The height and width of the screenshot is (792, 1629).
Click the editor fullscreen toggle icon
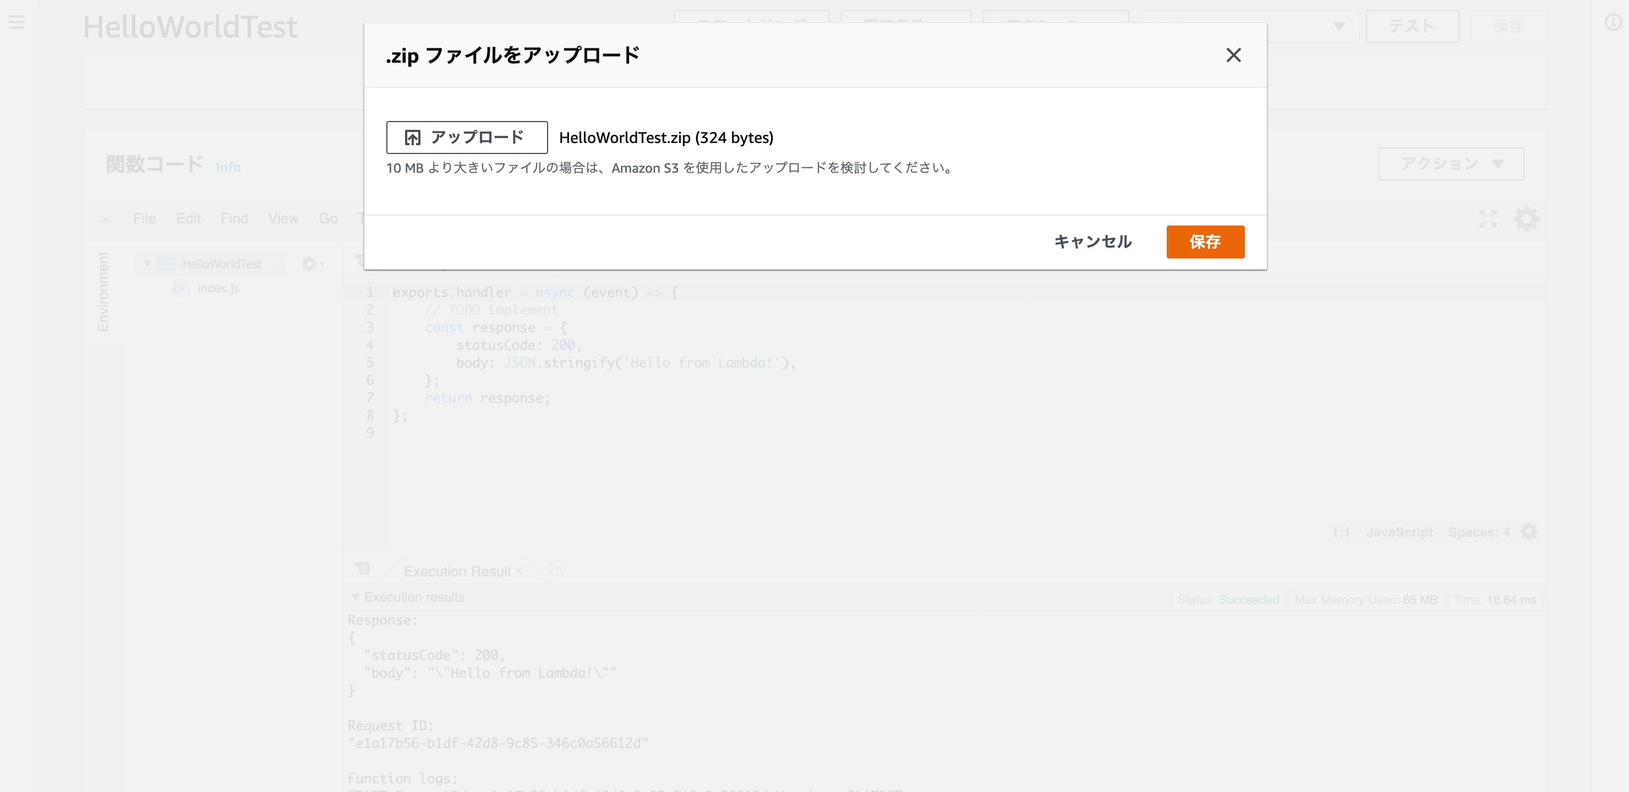click(x=1488, y=219)
